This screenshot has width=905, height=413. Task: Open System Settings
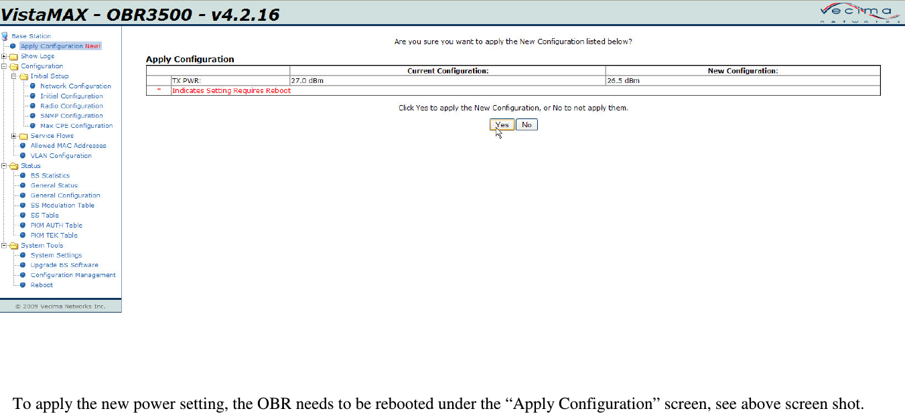click(x=56, y=255)
